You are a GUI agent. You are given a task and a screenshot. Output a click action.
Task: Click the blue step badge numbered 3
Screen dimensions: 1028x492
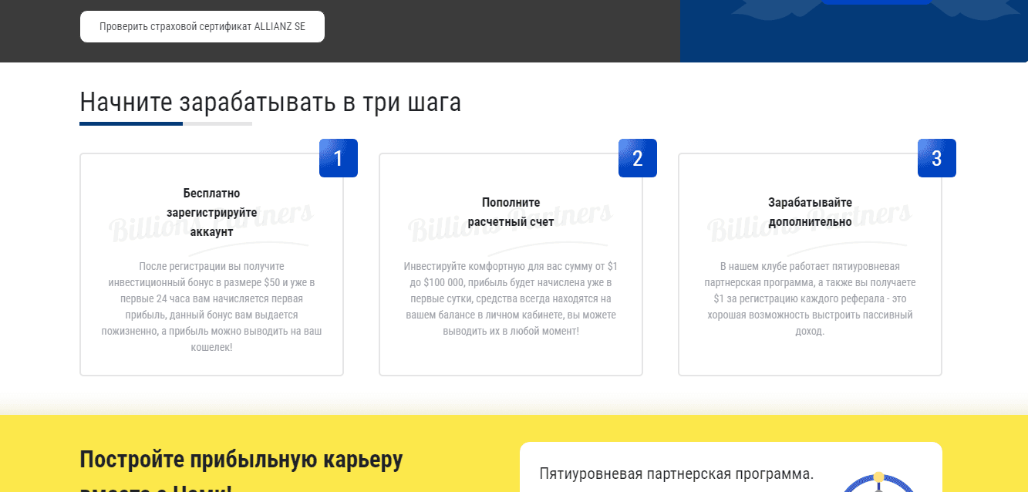(x=936, y=158)
